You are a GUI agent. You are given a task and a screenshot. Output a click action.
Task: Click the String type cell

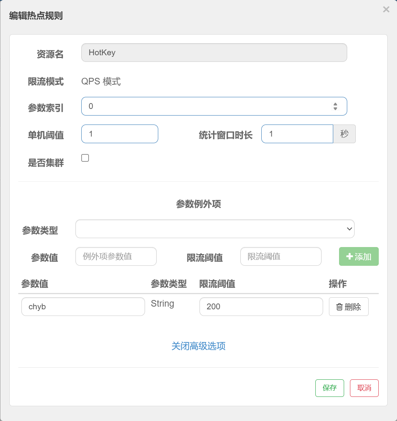[162, 303]
